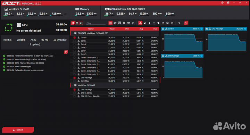Viewport: 250px width, 135px height.
Task: Check the Core 3 sensor checkbox
Action: point(74,48)
